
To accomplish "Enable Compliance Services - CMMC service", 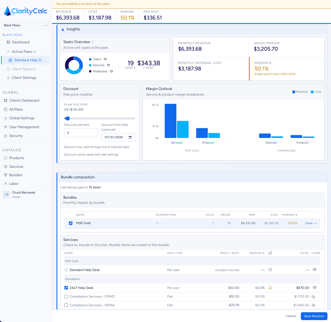I will 66,297.
